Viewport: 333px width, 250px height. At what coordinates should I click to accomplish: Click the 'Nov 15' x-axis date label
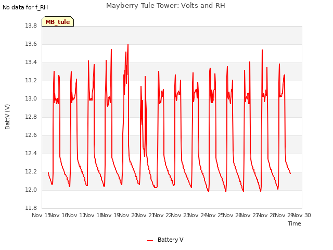click(x=41, y=215)
